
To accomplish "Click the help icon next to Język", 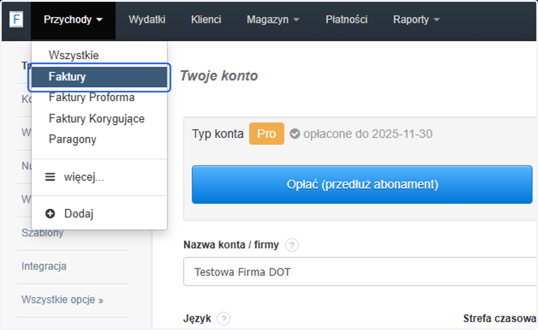I will (223, 319).
